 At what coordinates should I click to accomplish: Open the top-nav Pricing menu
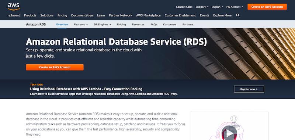pos(62,15)
